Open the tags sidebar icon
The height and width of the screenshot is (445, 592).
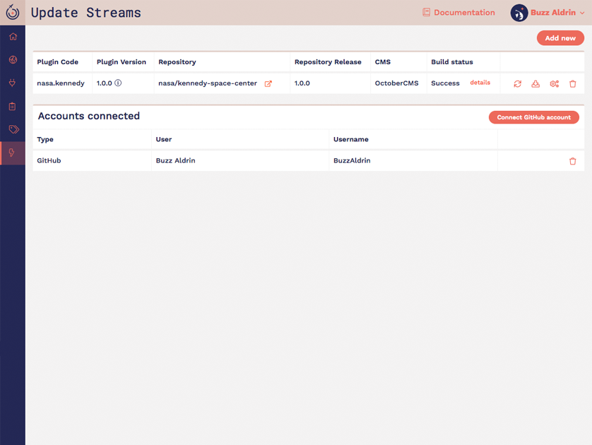pyautogui.click(x=13, y=129)
